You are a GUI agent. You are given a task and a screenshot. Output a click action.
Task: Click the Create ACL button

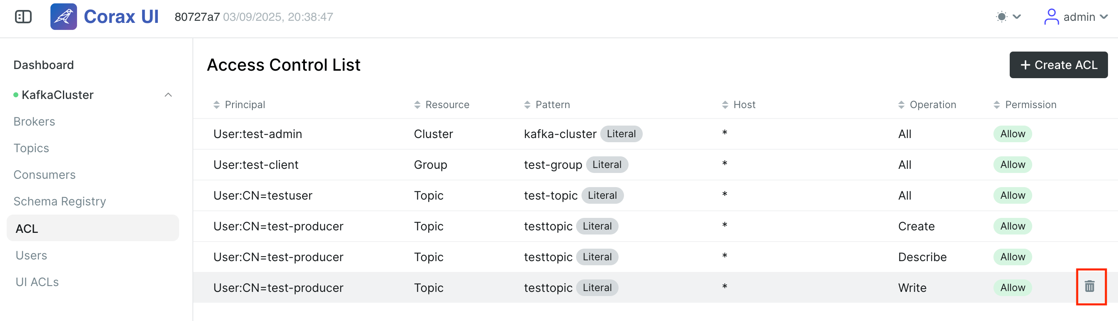point(1058,65)
